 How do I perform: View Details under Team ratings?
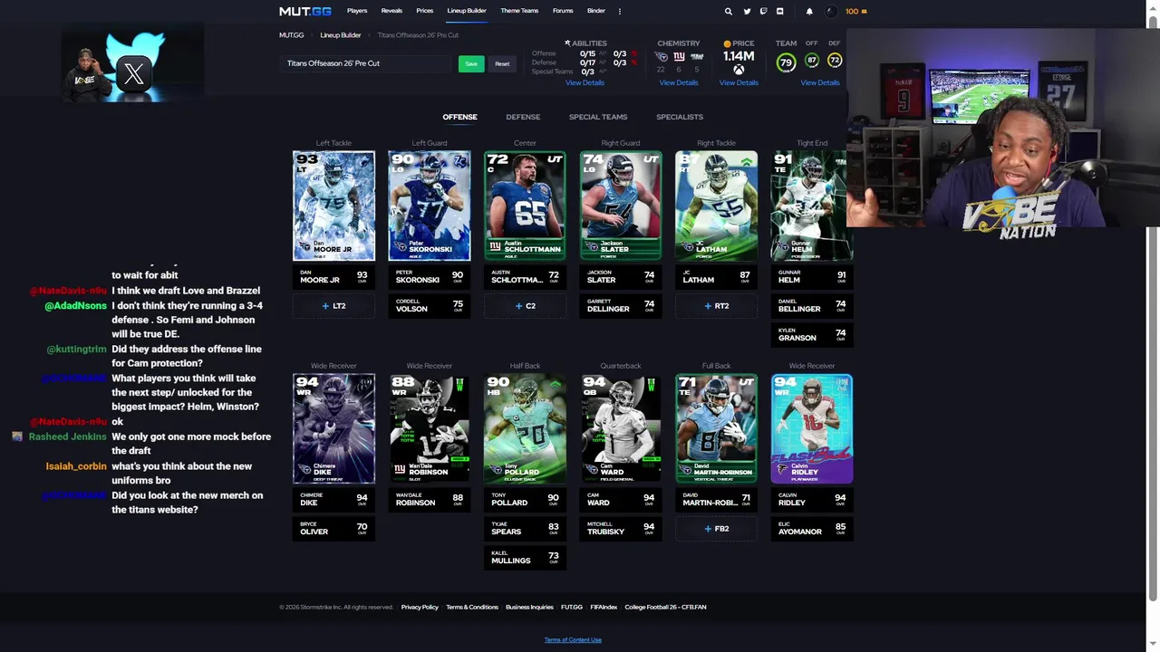820,82
